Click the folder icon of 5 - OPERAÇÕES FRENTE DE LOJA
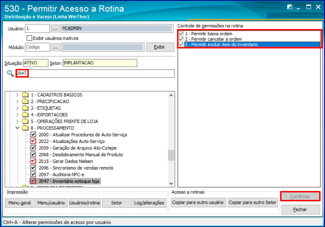The image size is (325, 227). (x=25, y=121)
